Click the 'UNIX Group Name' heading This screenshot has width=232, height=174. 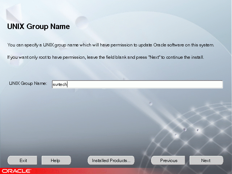tap(38, 26)
